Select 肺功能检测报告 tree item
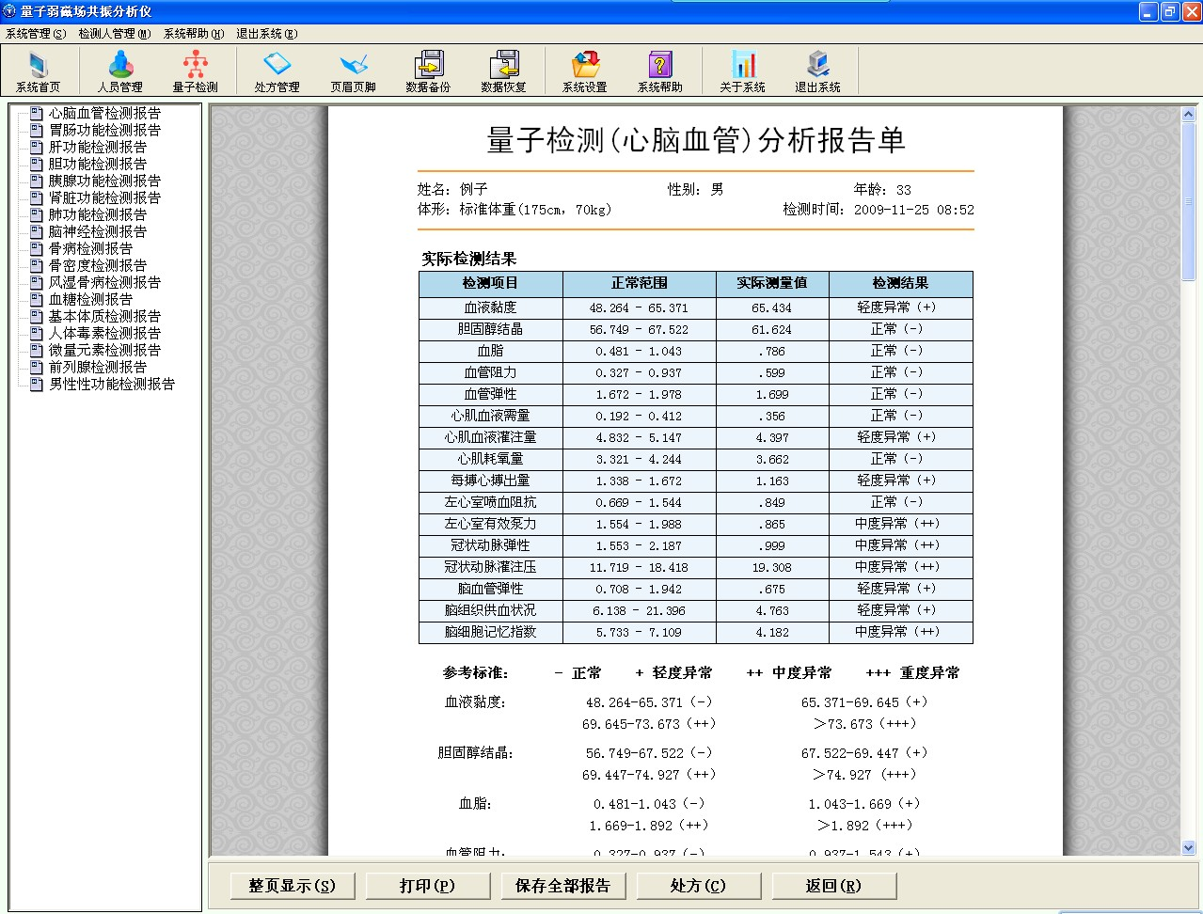The height and width of the screenshot is (914, 1203). (98, 214)
